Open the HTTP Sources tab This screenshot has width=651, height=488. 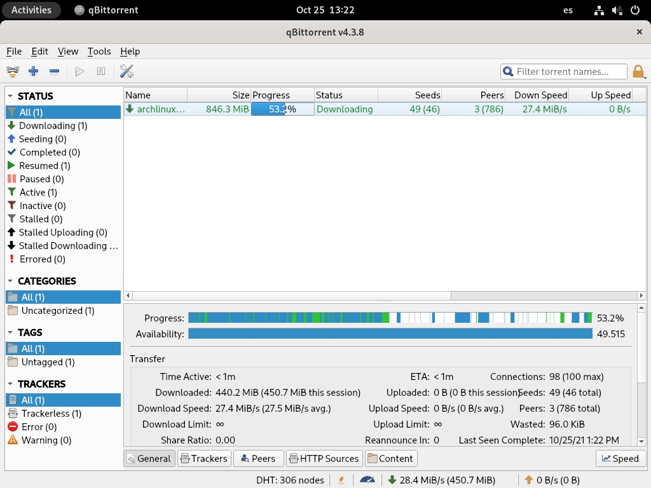(324, 459)
